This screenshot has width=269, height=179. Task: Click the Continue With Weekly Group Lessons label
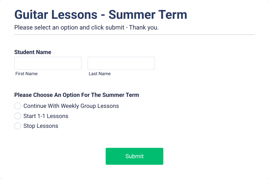click(x=71, y=106)
